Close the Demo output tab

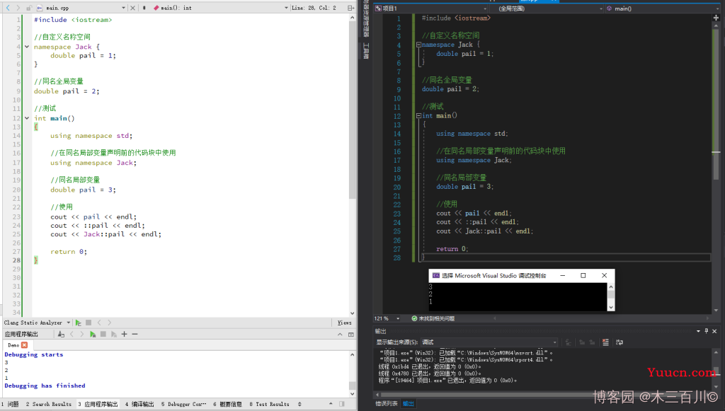tap(25, 345)
